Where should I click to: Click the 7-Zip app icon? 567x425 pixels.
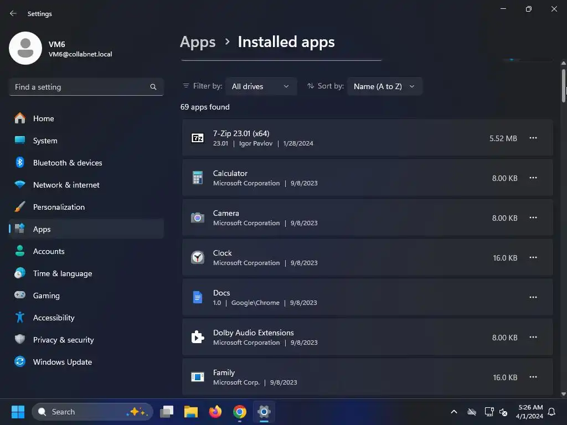(198, 138)
